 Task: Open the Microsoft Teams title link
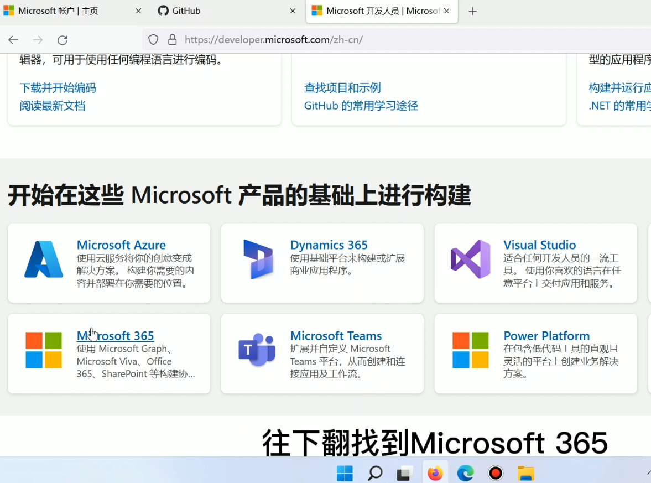click(x=336, y=336)
